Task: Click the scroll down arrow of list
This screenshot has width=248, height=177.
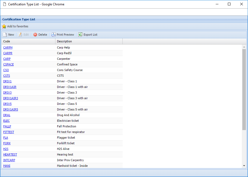Action: click(x=244, y=166)
